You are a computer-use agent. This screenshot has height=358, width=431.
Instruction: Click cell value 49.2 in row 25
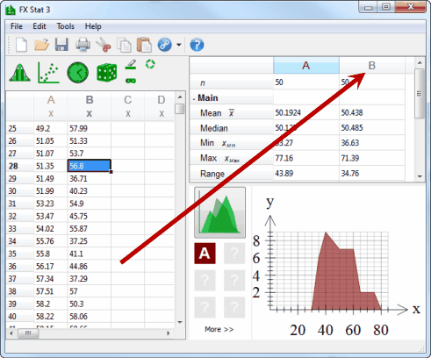point(51,128)
